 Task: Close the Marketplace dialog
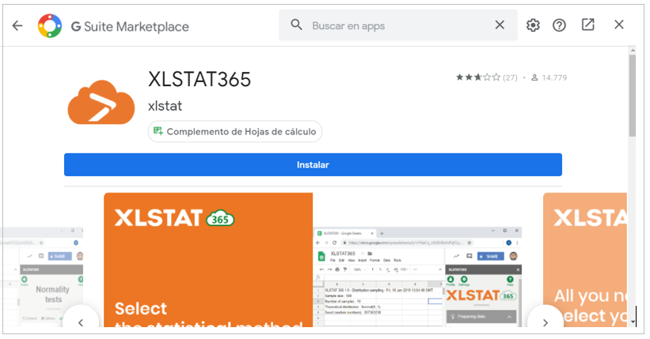pyautogui.click(x=619, y=25)
